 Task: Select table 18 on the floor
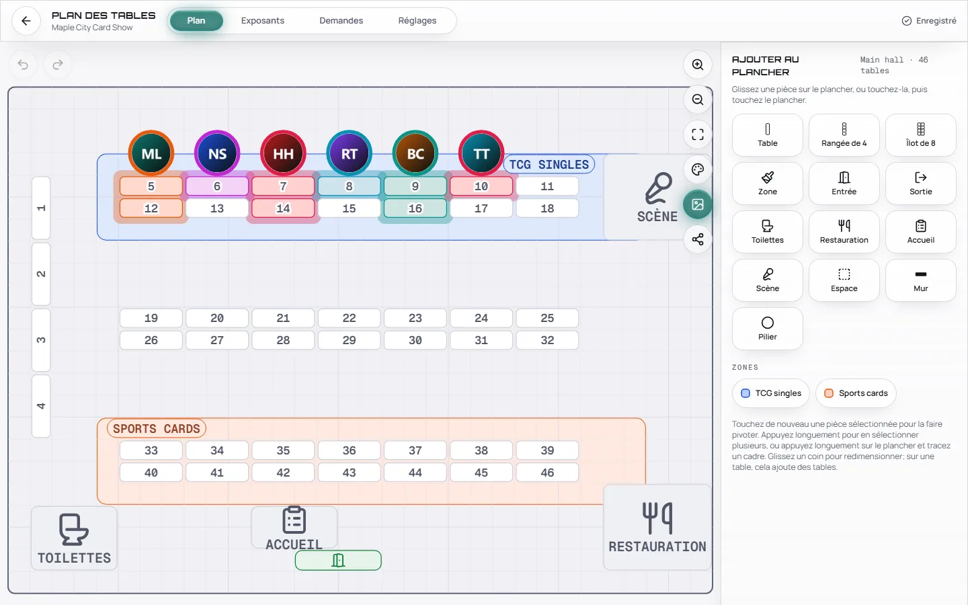pyautogui.click(x=547, y=208)
